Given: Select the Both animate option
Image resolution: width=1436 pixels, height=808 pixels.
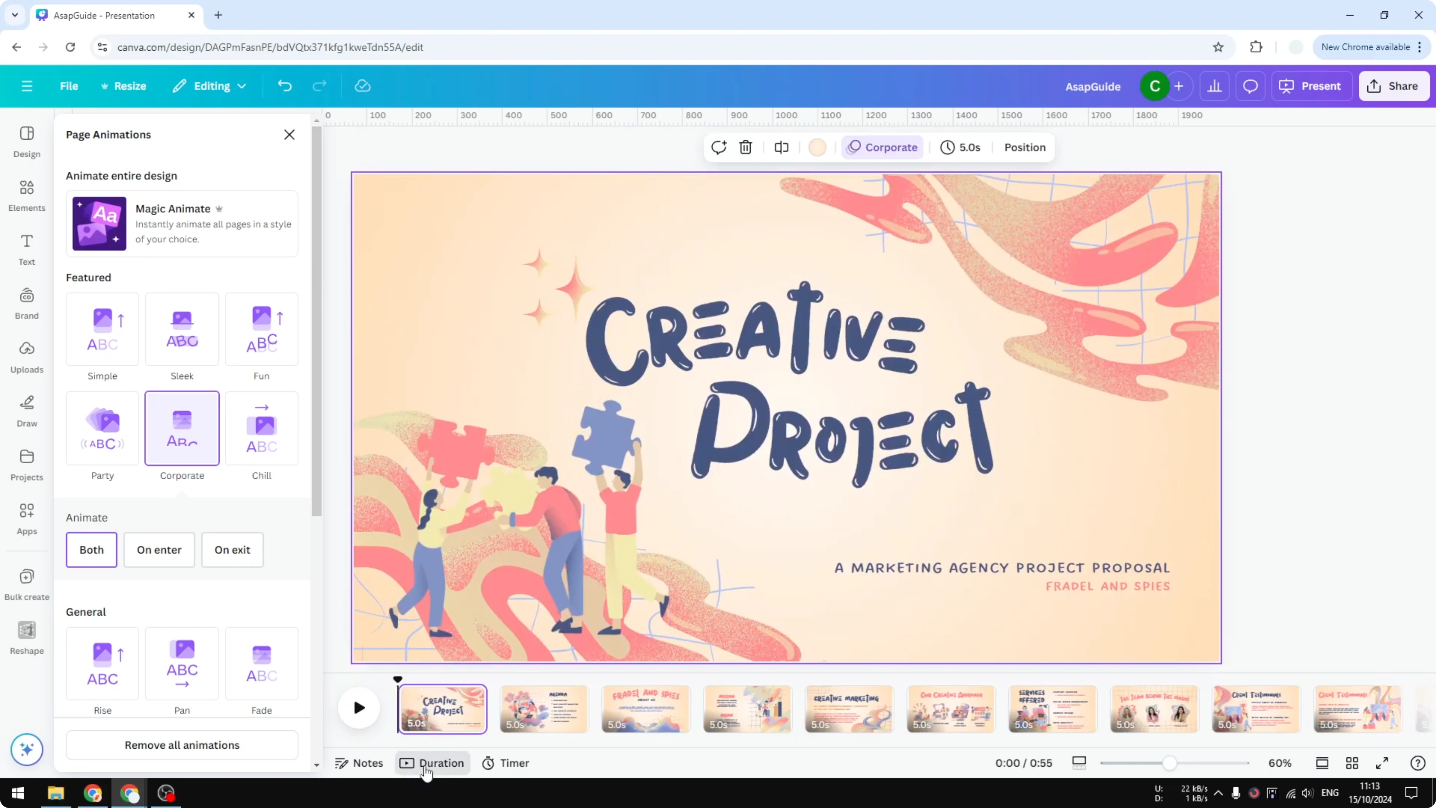Looking at the screenshot, I should (91, 550).
